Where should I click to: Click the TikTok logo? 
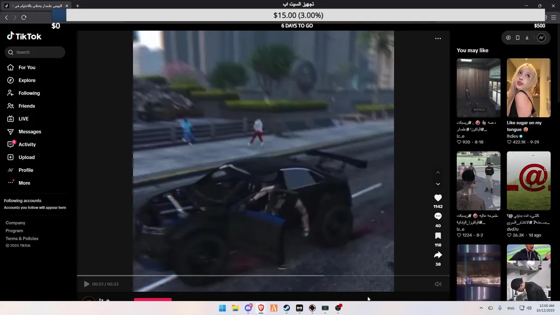24,36
